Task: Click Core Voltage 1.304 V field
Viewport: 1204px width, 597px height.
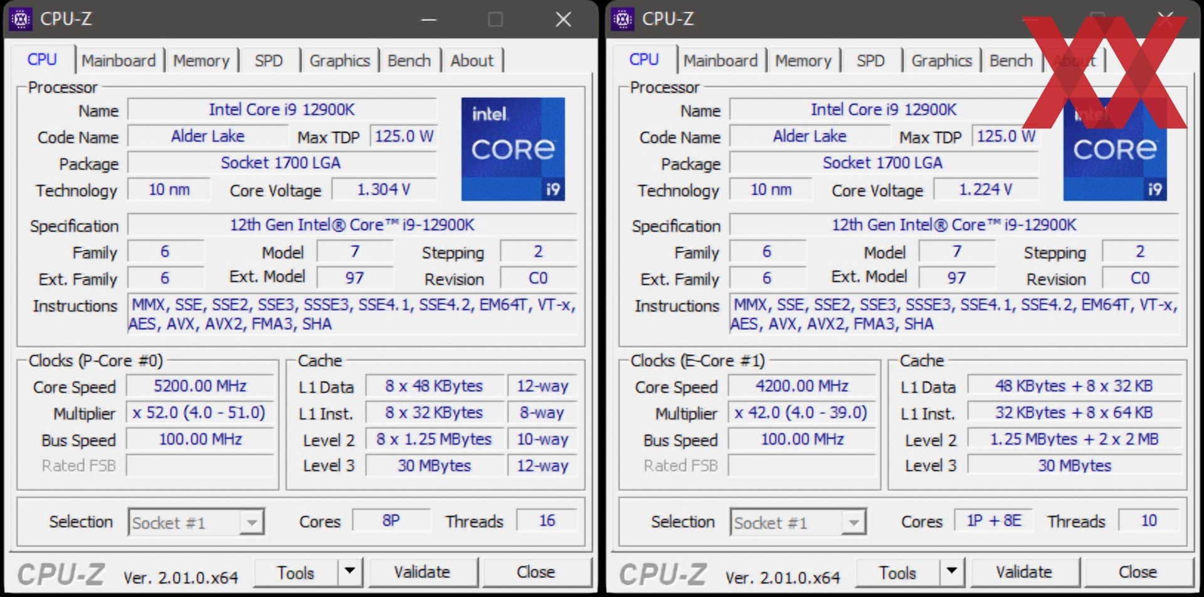Action: tap(384, 189)
